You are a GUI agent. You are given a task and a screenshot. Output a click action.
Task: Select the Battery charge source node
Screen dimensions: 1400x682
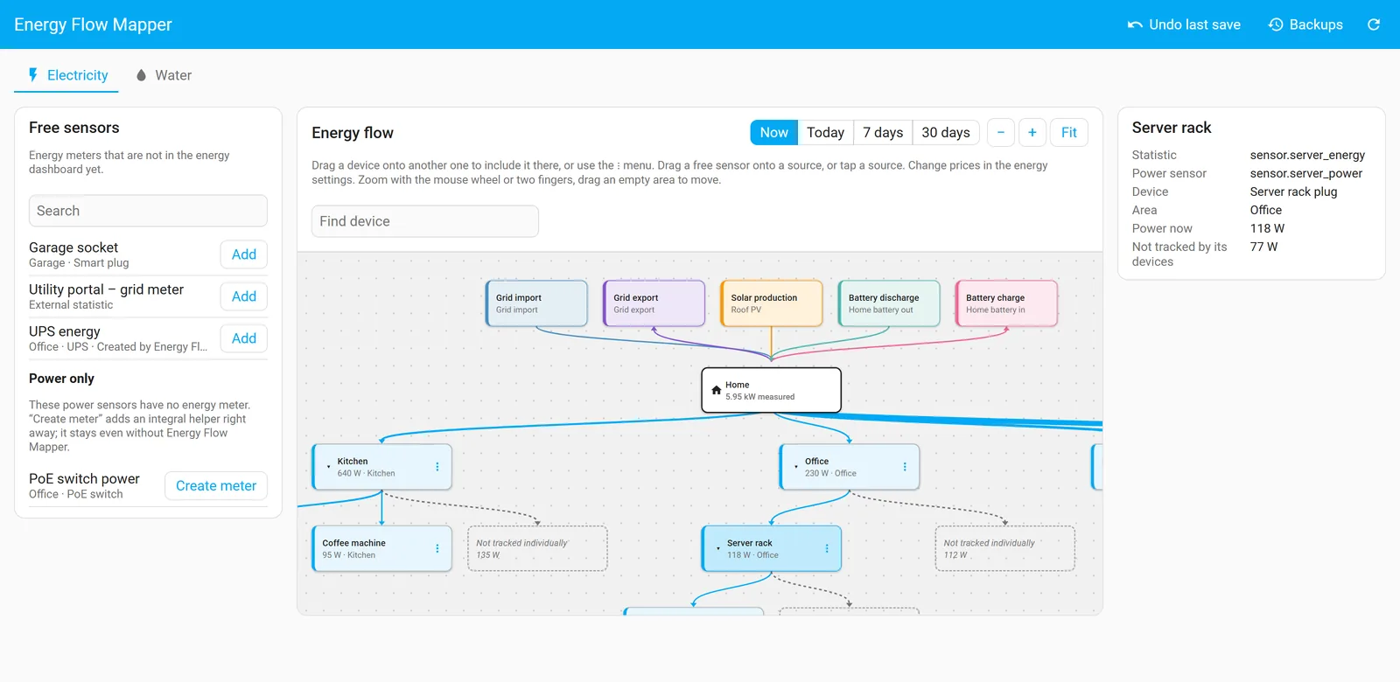point(1006,303)
